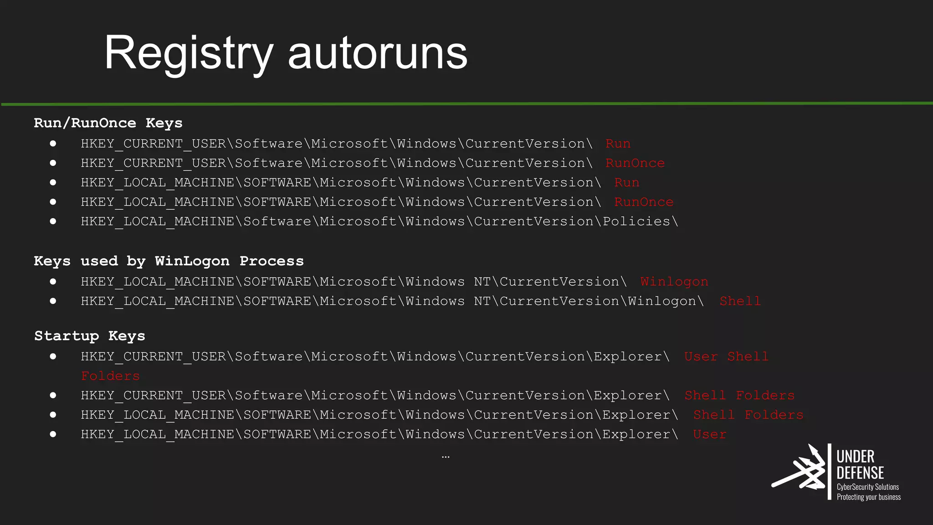Image resolution: width=933 pixels, height=525 pixels.
Task: Click the red 'Folders' wrapped word
Action: click(x=110, y=376)
